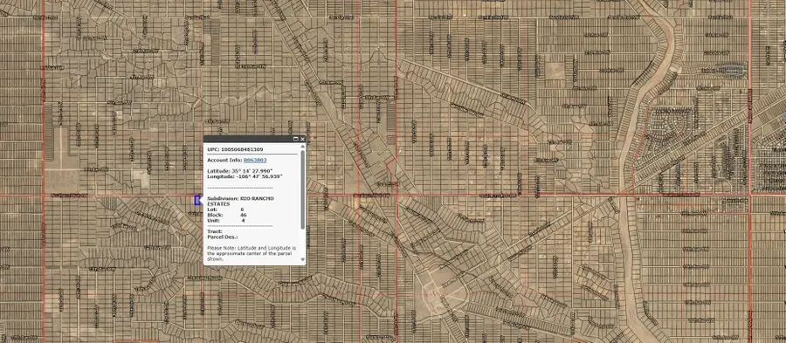Click the Block value 46
The height and width of the screenshot is (343, 786).
243,215
